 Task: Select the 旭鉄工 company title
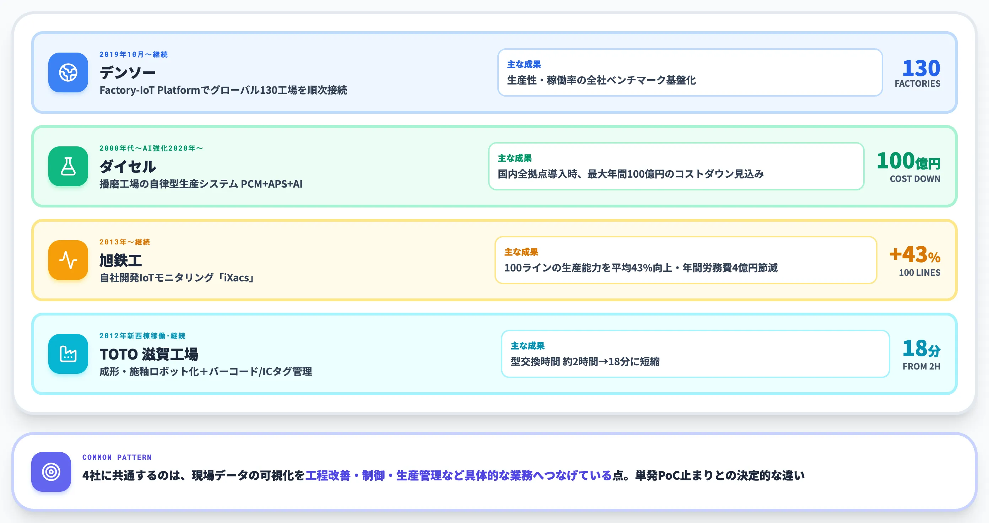(x=120, y=260)
